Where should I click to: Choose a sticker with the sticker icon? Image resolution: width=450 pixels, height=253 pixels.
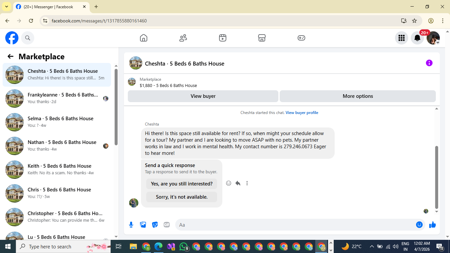155,225
